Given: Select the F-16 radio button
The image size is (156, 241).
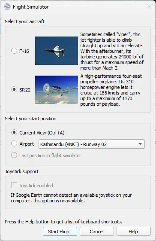Looking at the screenshot, I should 14,51.
